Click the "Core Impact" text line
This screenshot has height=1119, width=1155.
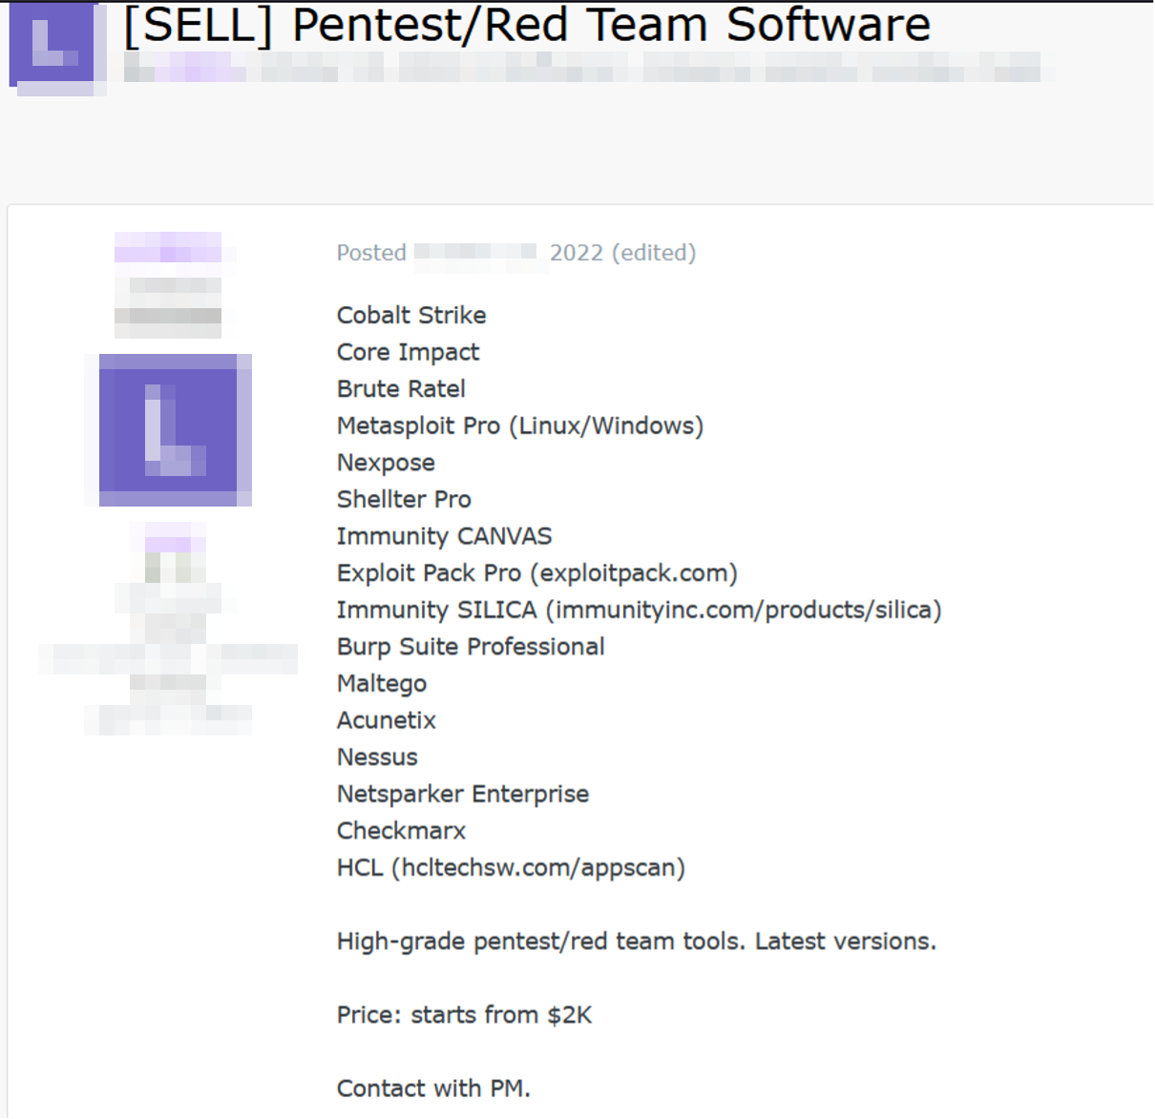pyautogui.click(x=408, y=352)
